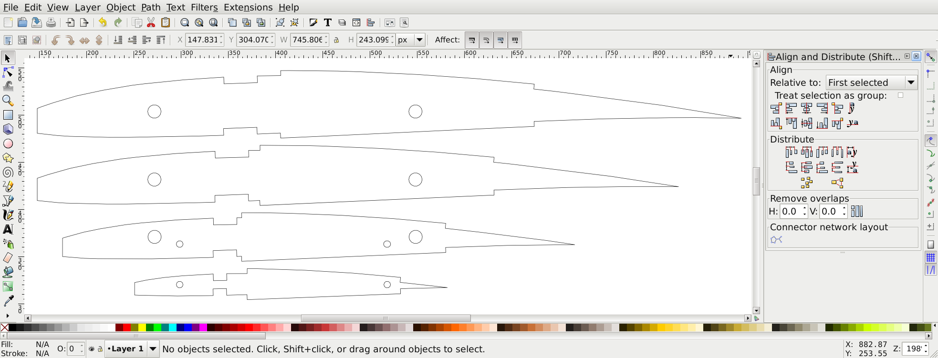
Task: Select the Zoom magnifier tool
Action: click(x=8, y=101)
